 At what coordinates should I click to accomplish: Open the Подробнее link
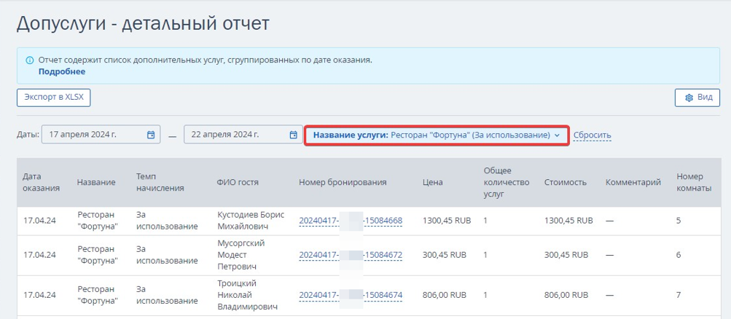[62, 71]
